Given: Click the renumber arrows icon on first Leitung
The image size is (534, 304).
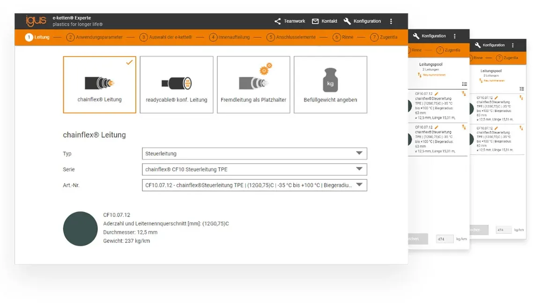Looking at the screenshot, I should click(x=463, y=93).
